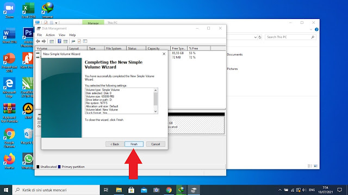The width and height of the screenshot is (348, 195).
Task: Click the 85,55 GB free space cell
Action: [178, 53]
